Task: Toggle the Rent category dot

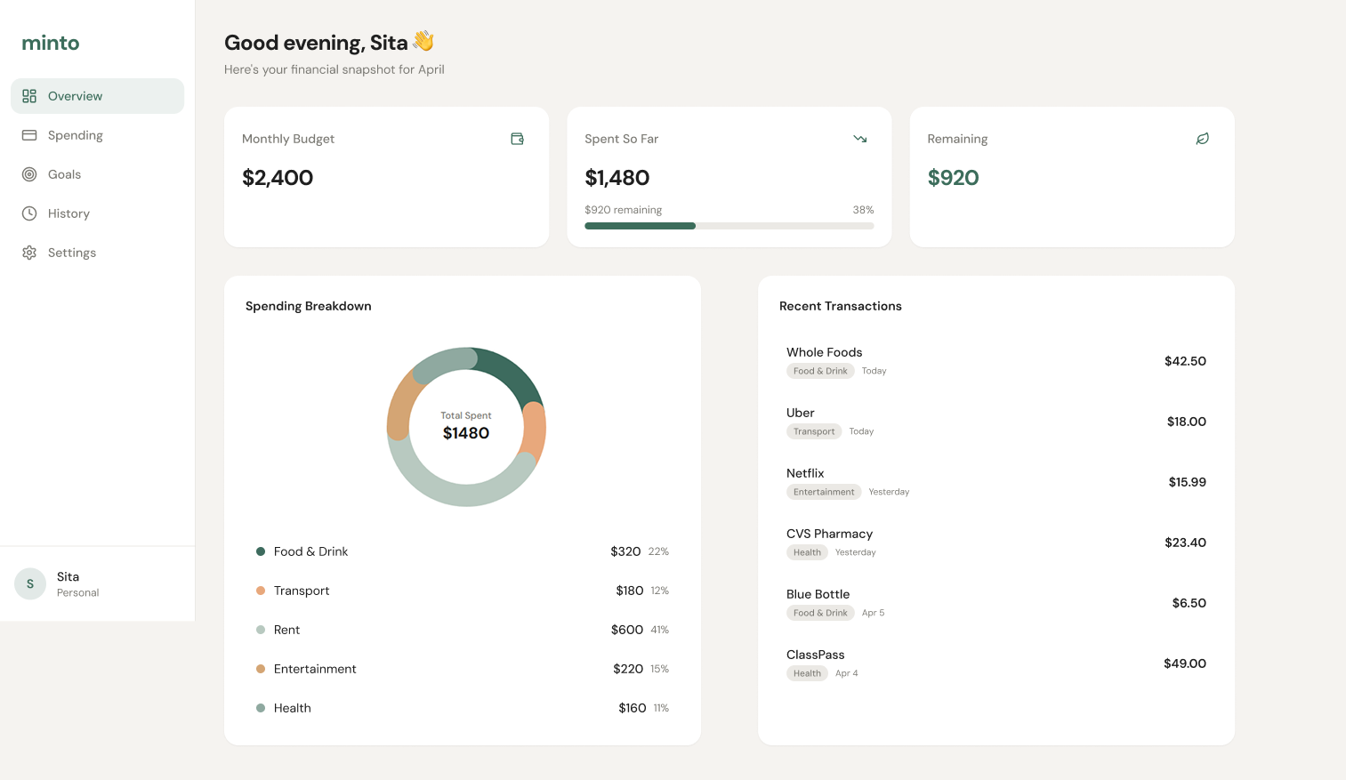Action: 261,630
